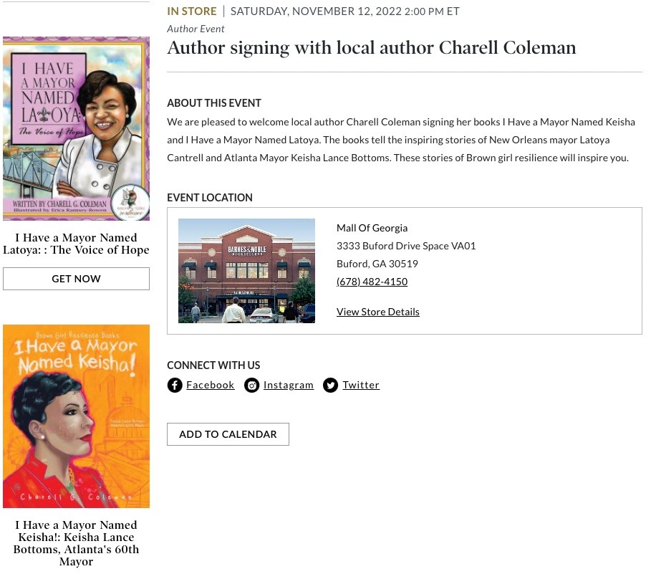Select the Mayor Named Keisha book cover
The image size is (651, 579).
(76, 416)
